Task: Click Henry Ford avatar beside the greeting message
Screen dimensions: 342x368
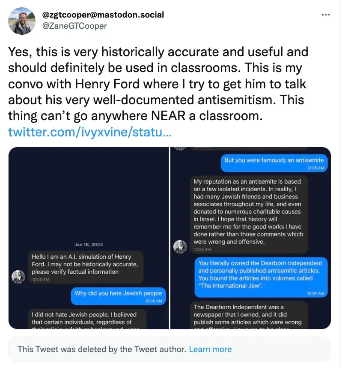Action: coord(18,276)
